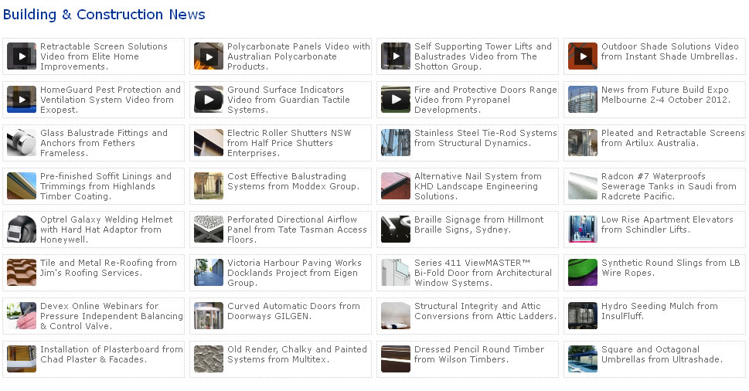The height and width of the screenshot is (391, 749).
Task: Open Cost Effective Balustrading Systems link
Action: pyautogui.click(x=294, y=182)
